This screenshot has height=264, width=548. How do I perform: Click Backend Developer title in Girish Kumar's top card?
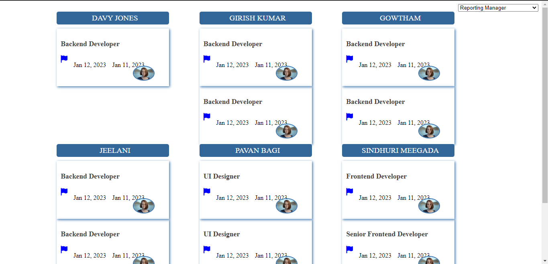(x=233, y=44)
